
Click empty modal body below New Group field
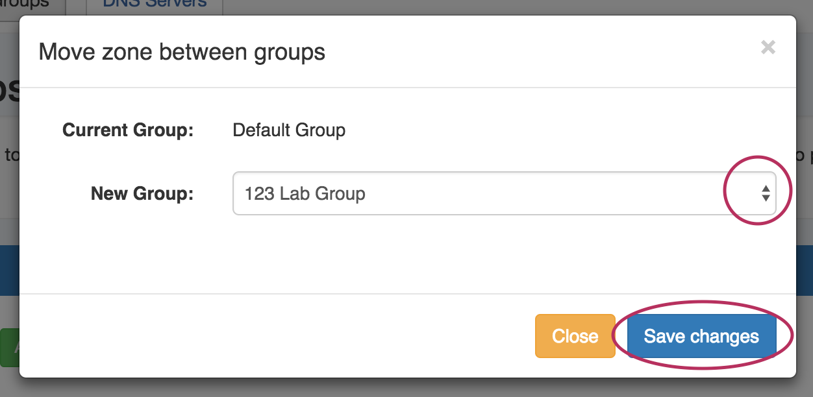pyautogui.click(x=406, y=256)
